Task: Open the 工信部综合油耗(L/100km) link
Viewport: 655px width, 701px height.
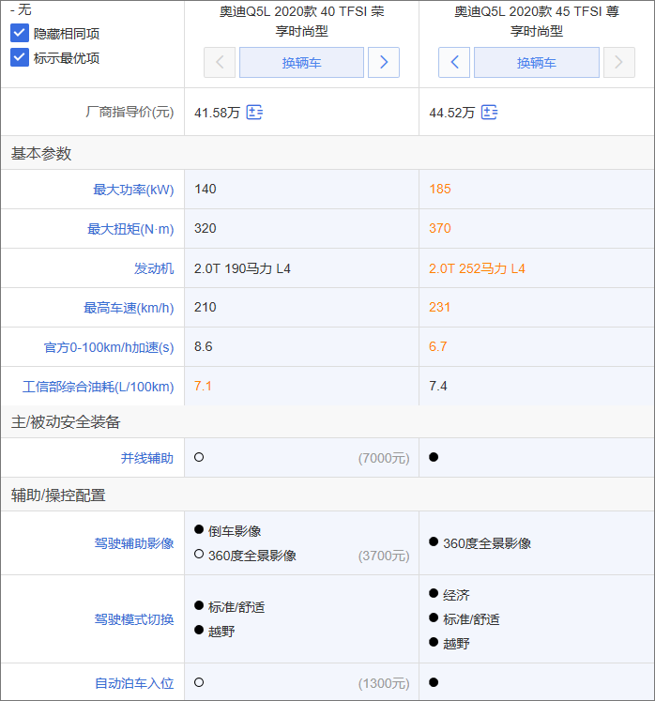Action: (98, 387)
